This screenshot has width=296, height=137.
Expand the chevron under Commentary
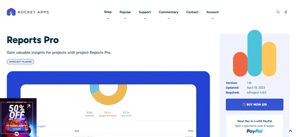[169, 18]
